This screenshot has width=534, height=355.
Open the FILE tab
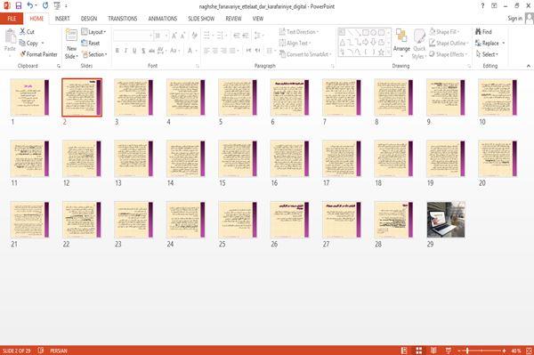(x=12, y=19)
